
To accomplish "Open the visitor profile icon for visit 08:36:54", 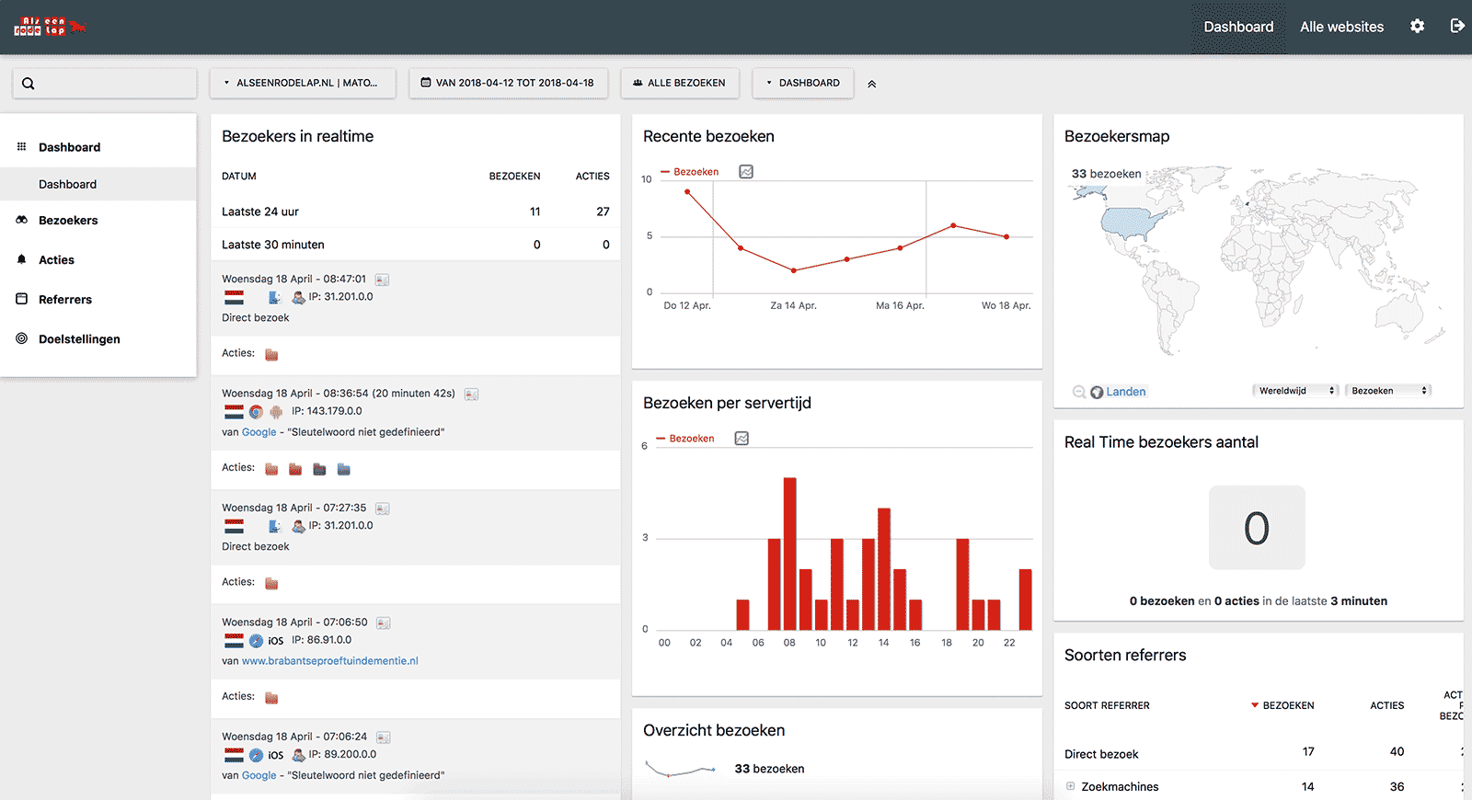I will click(x=471, y=394).
